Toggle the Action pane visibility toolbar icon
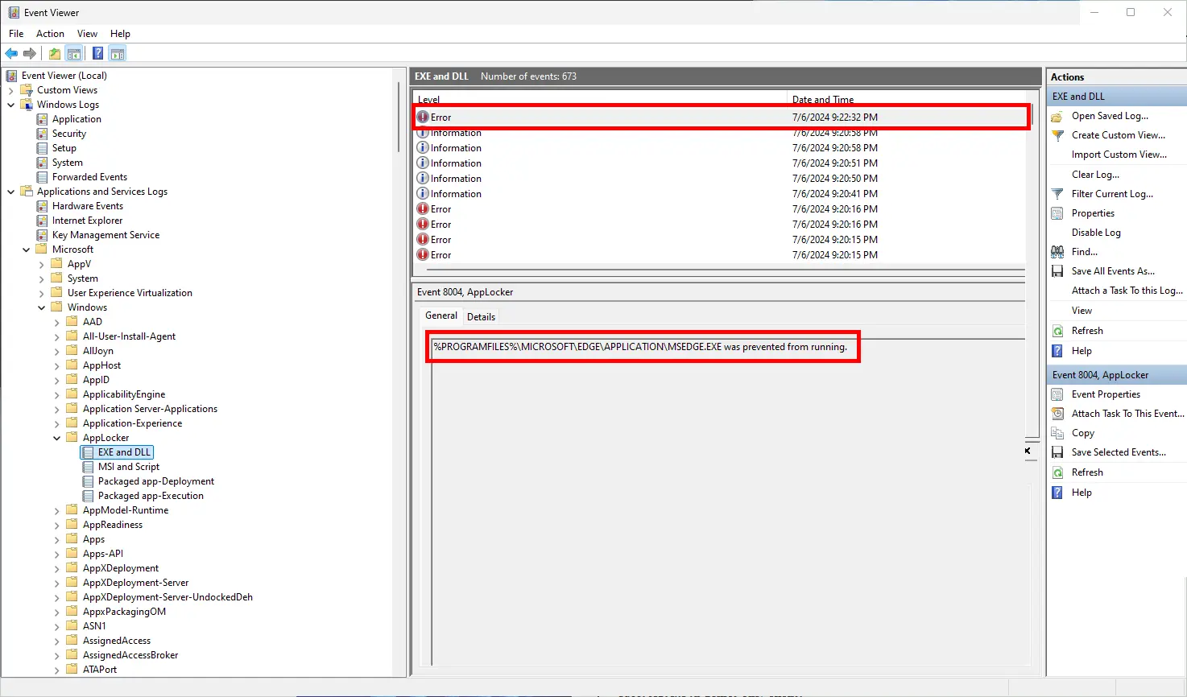1187x697 pixels. [118, 53]
